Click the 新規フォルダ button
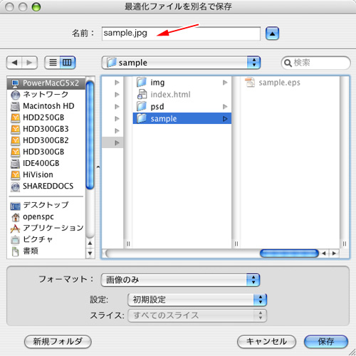 tap(58, 342)
